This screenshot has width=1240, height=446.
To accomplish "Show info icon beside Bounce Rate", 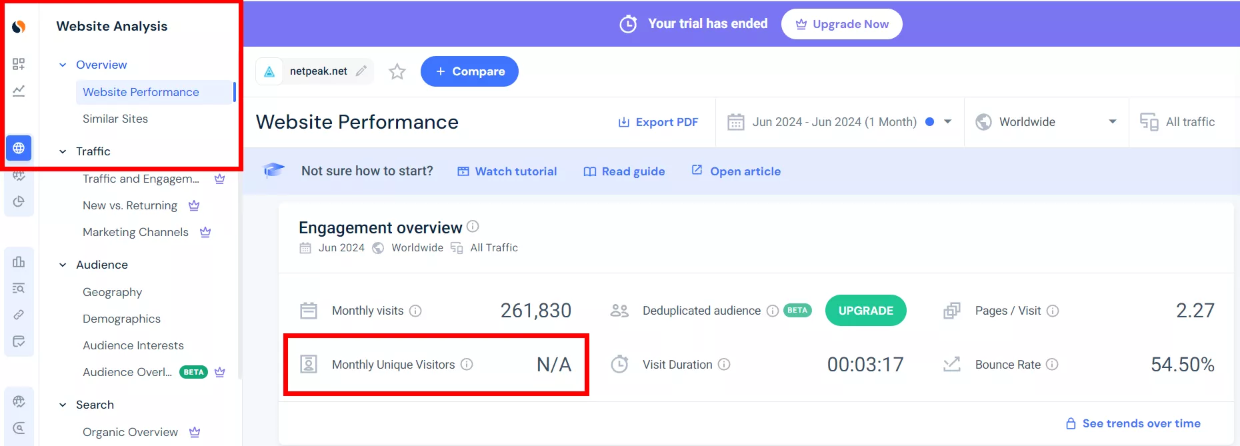I will 1052,364.
